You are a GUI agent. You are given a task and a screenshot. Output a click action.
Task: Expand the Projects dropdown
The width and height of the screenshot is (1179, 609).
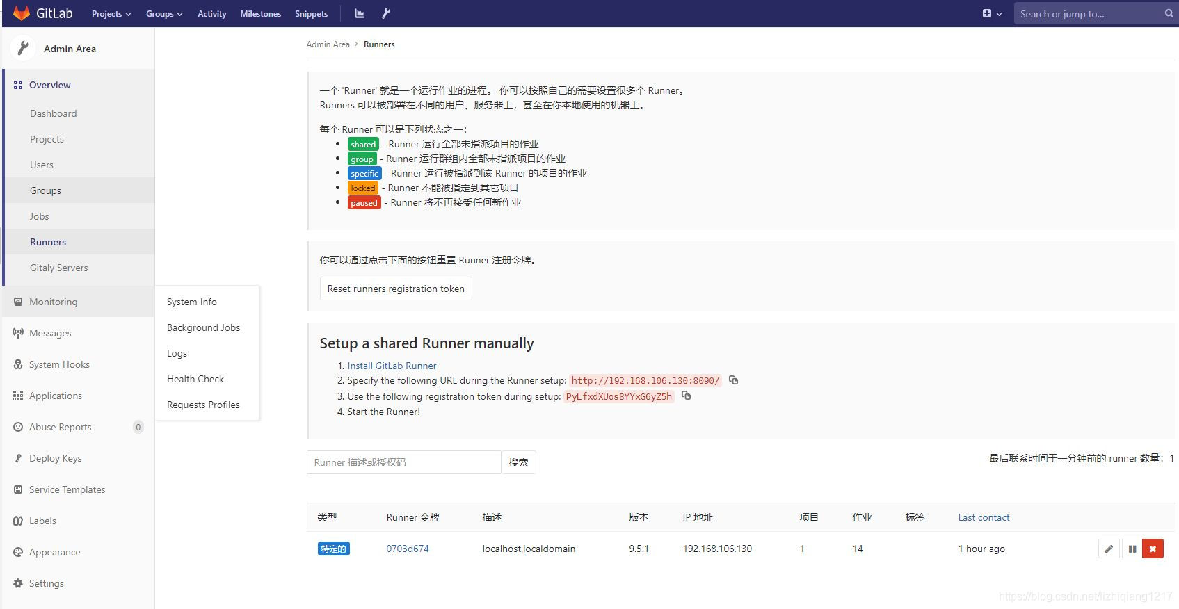[111, 13]
